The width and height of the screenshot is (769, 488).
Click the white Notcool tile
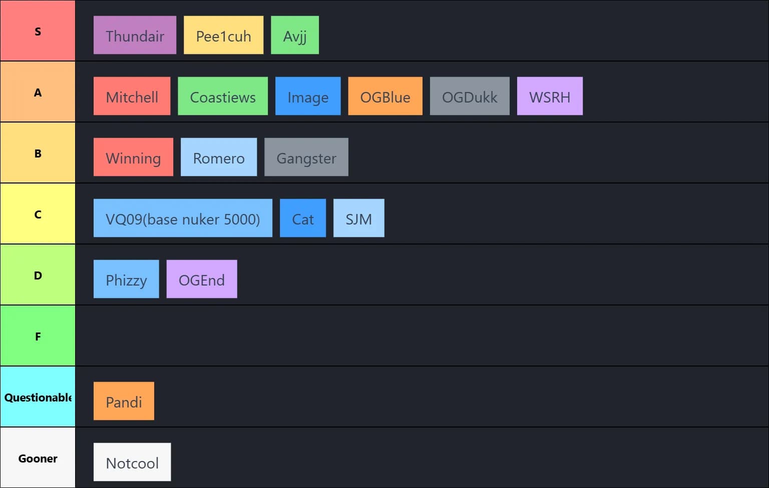point(132,462)
